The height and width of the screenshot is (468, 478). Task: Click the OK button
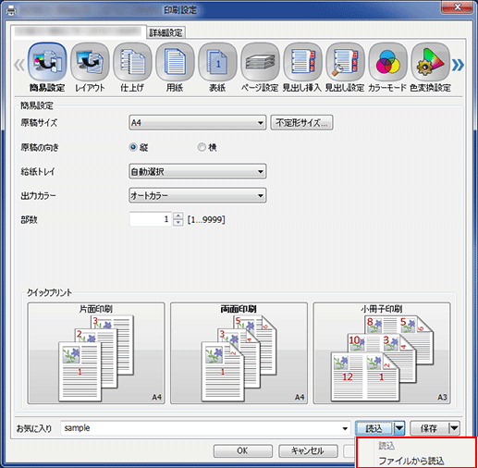[243, 450]
